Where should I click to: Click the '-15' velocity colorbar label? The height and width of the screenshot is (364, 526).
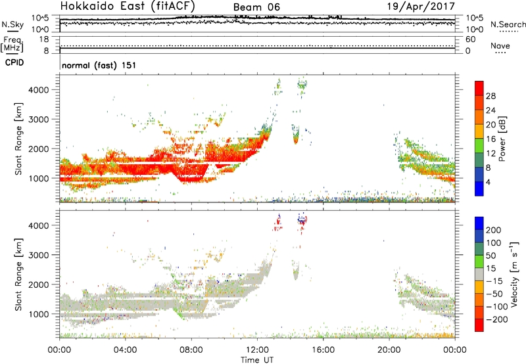click(494, 281)
